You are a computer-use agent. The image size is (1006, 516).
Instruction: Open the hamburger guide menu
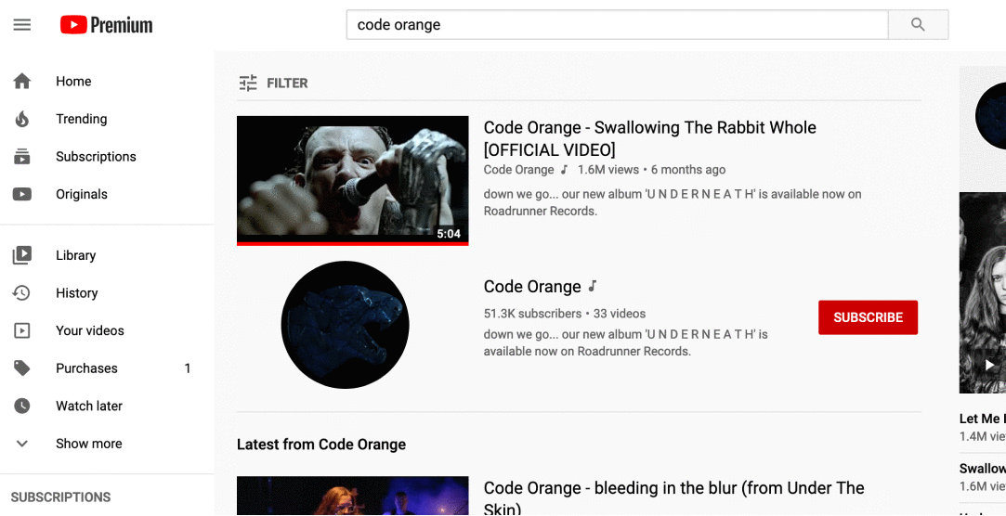point(21,25)
